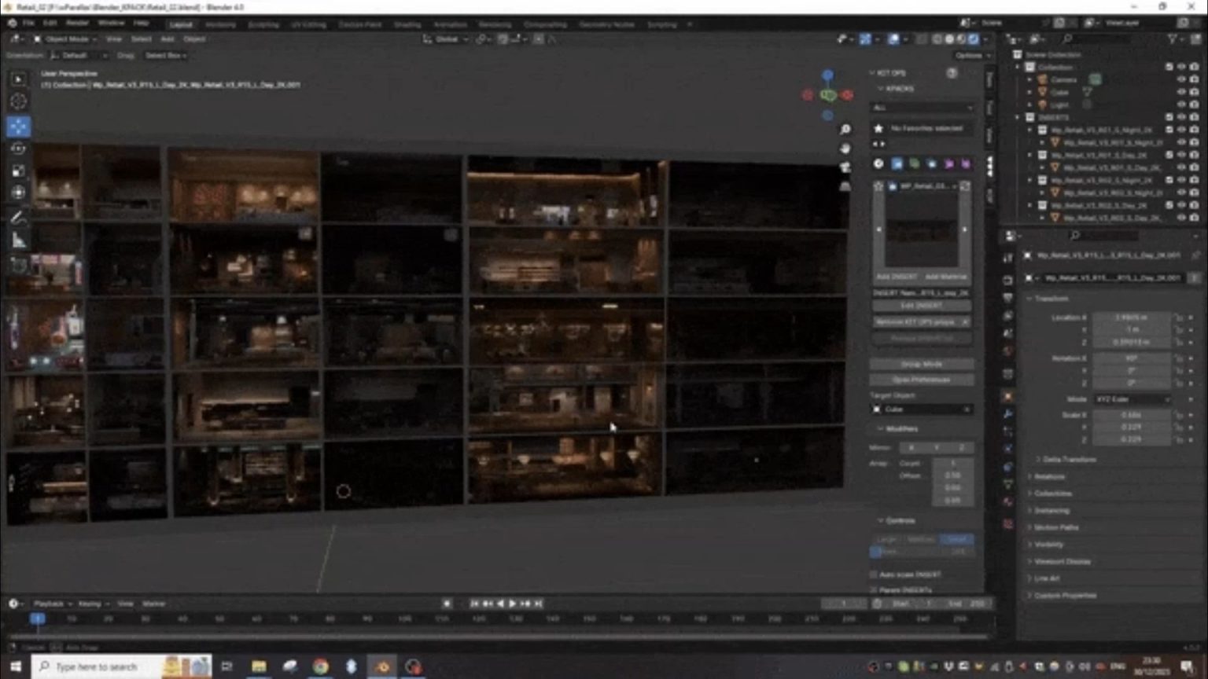Click the magnifier zoom icon in viewport sidebar
Image resolution: width=1208 pixels, height=679 pixels.
tap(845, 128)
